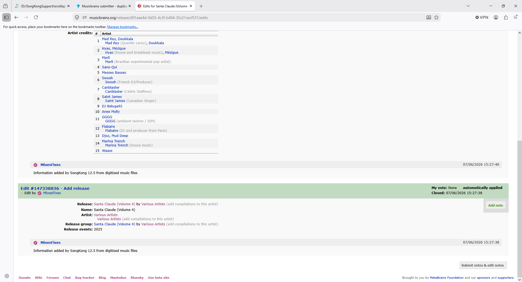Open the account profile icon
522x282 pixels.
coord(496,17)
